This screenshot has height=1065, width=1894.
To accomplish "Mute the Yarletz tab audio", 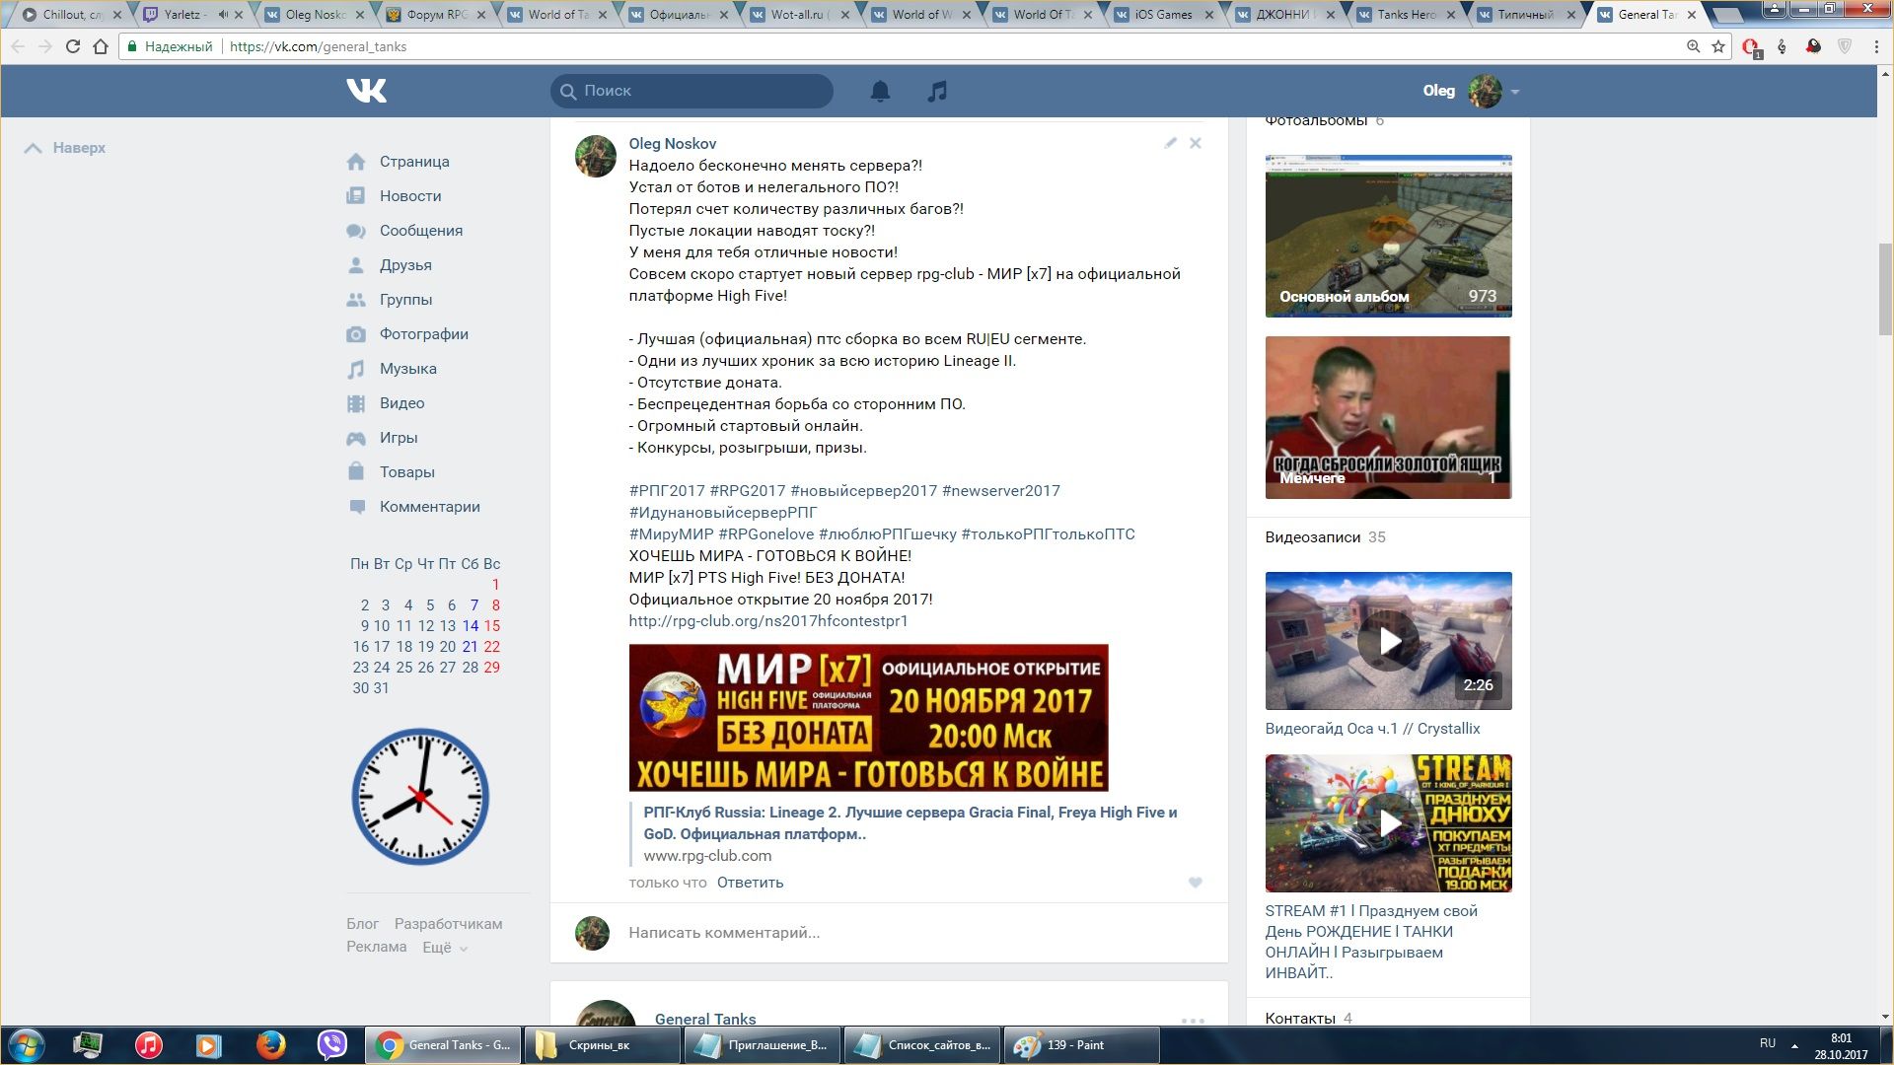I will coord(223,15).
